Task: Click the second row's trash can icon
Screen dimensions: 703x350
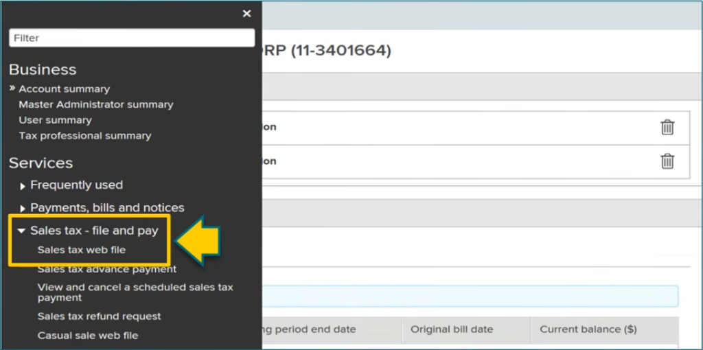Action: coord(667,161)
